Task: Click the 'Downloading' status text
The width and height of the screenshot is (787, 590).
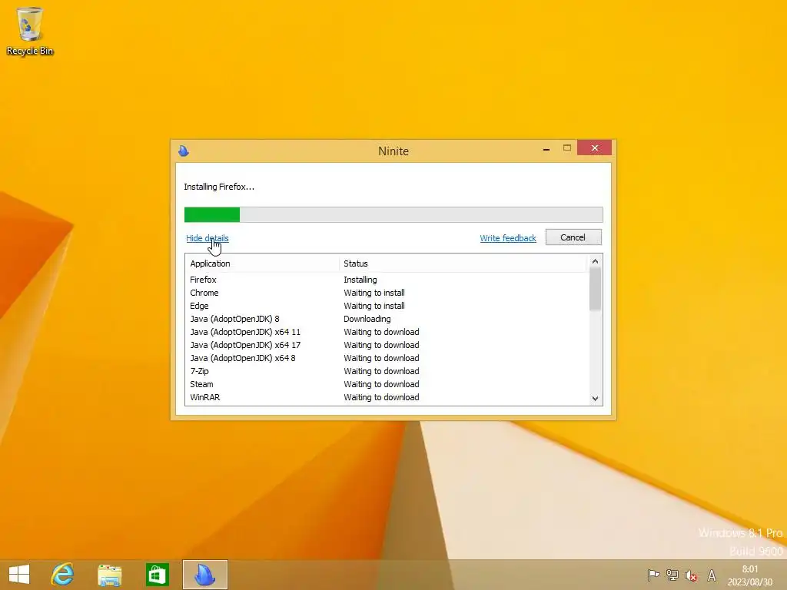Action: pyautogui.click(x=367, y=319)
